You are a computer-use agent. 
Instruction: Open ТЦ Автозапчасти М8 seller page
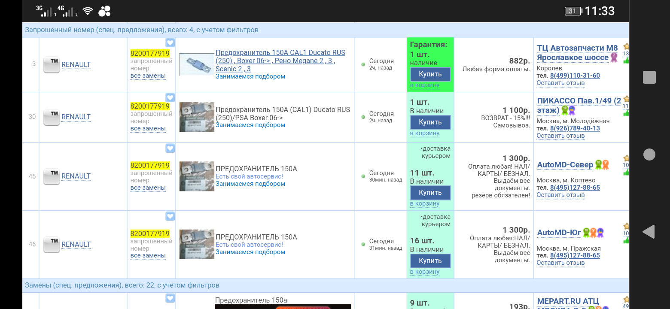coord(577,53)
